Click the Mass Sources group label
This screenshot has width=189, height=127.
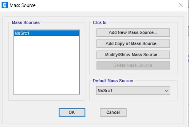pos(26,22)
